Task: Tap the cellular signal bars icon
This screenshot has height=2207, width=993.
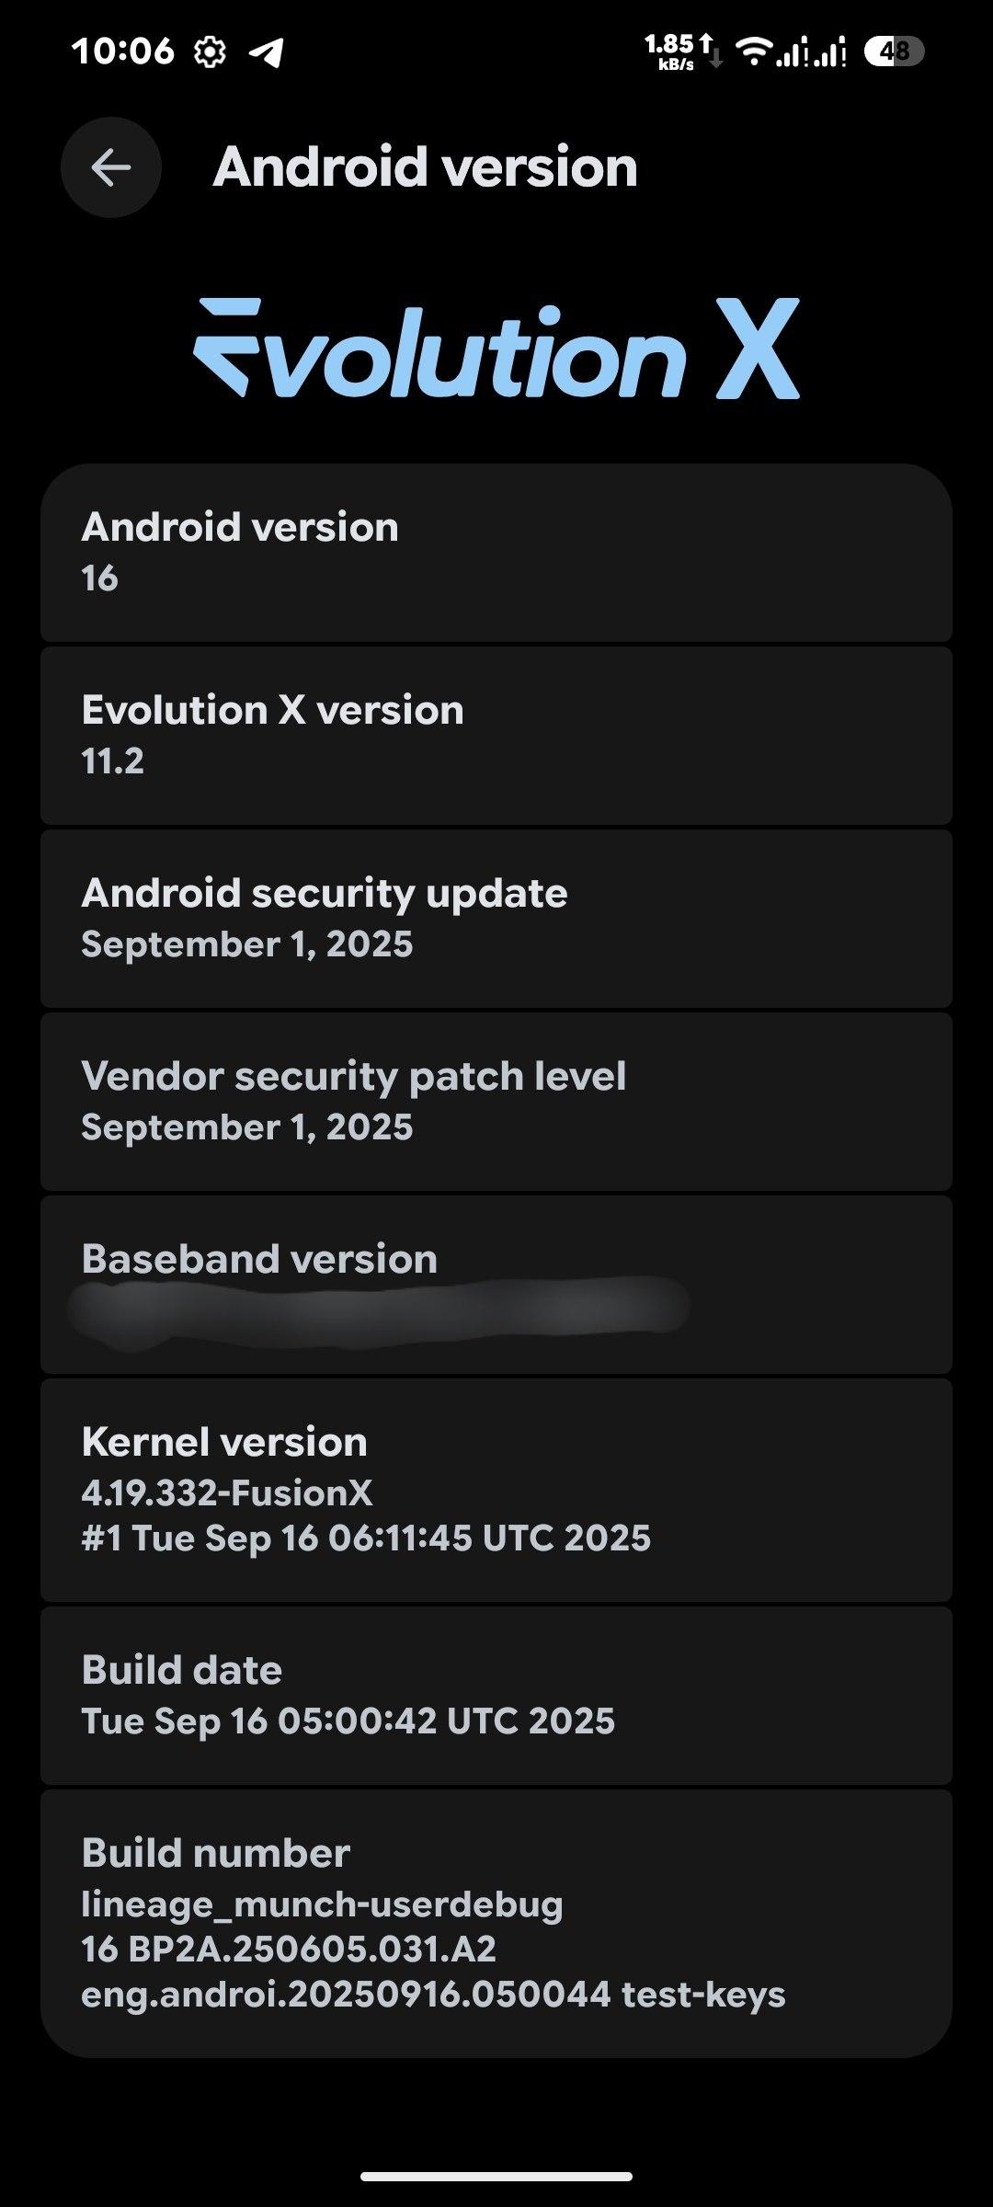Action: (x=811, y=51)
